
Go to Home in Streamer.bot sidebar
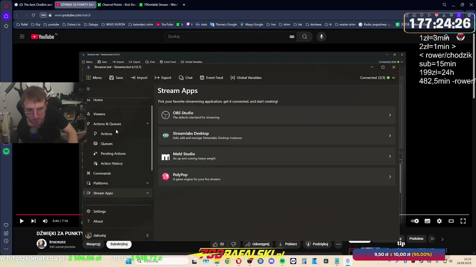(x=98, y=100)
